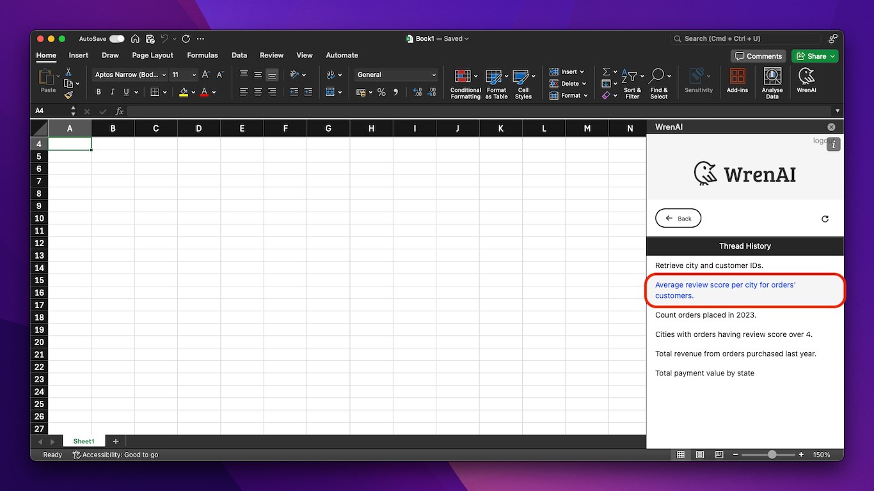Refresh the WrenAI thread history
Viewport: 874px width, 491px height.
point(825,219)
